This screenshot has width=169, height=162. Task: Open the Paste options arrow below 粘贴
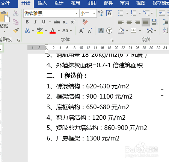[x=4, y=31]
